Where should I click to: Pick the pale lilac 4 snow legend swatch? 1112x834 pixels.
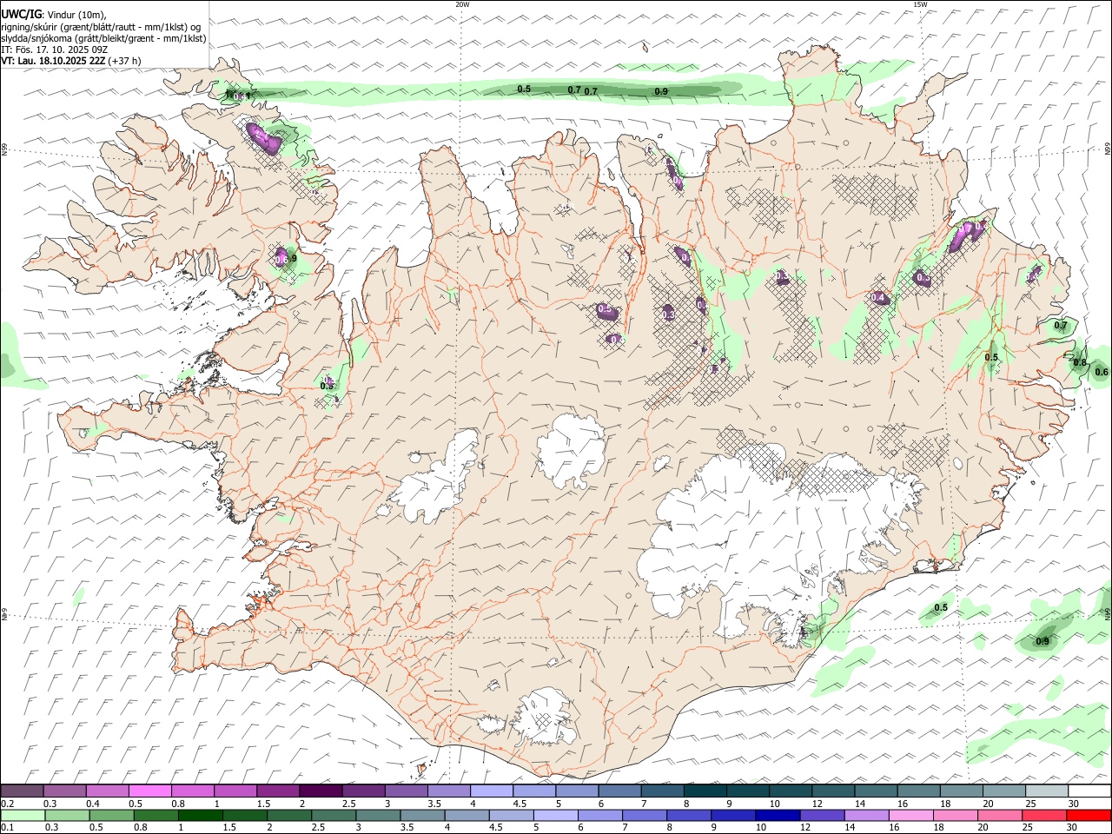492,791
